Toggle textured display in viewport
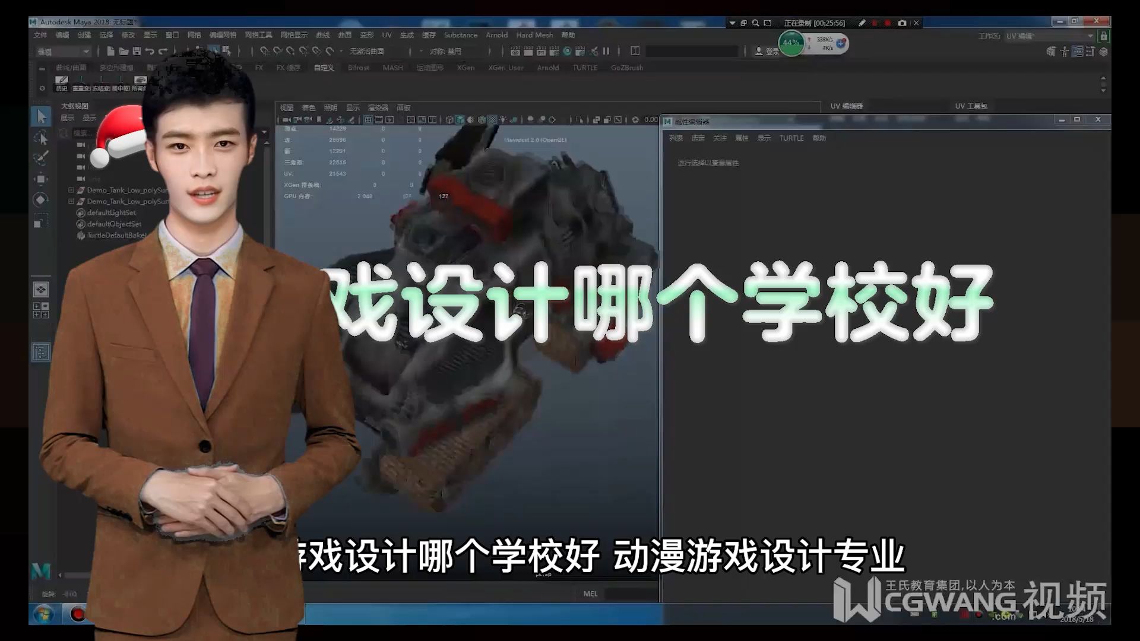 pos(492,120)
